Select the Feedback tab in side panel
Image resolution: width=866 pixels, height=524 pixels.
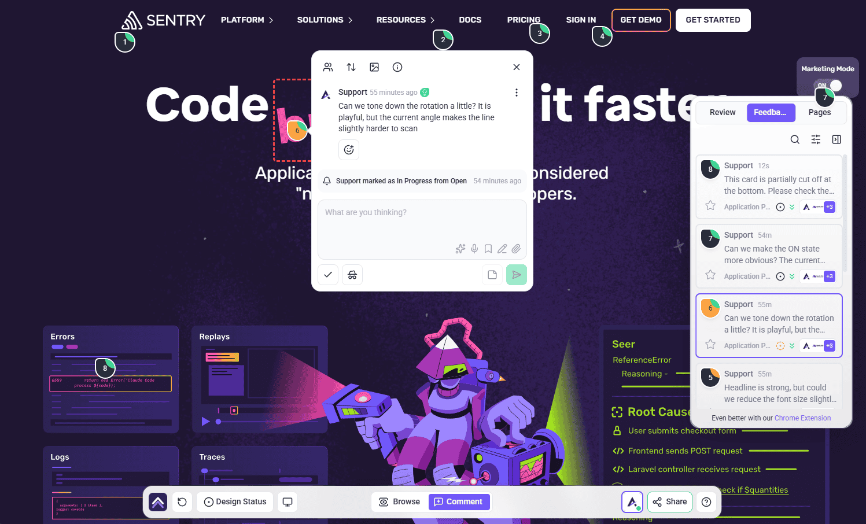tap(771, 112)
